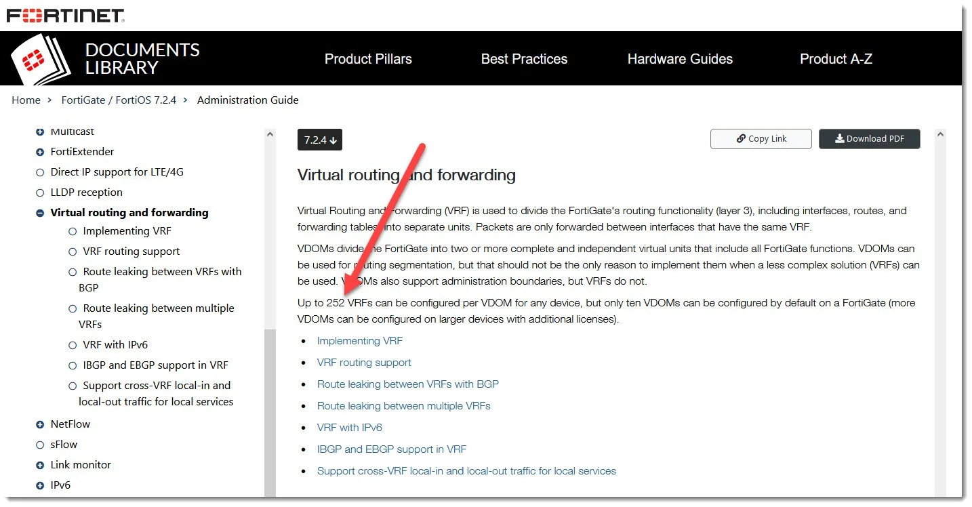Open sidebar Route leaking between VRFs with BGP
Image resolution: width=972 pixels, height=507 pixels.
pos(160,279)
